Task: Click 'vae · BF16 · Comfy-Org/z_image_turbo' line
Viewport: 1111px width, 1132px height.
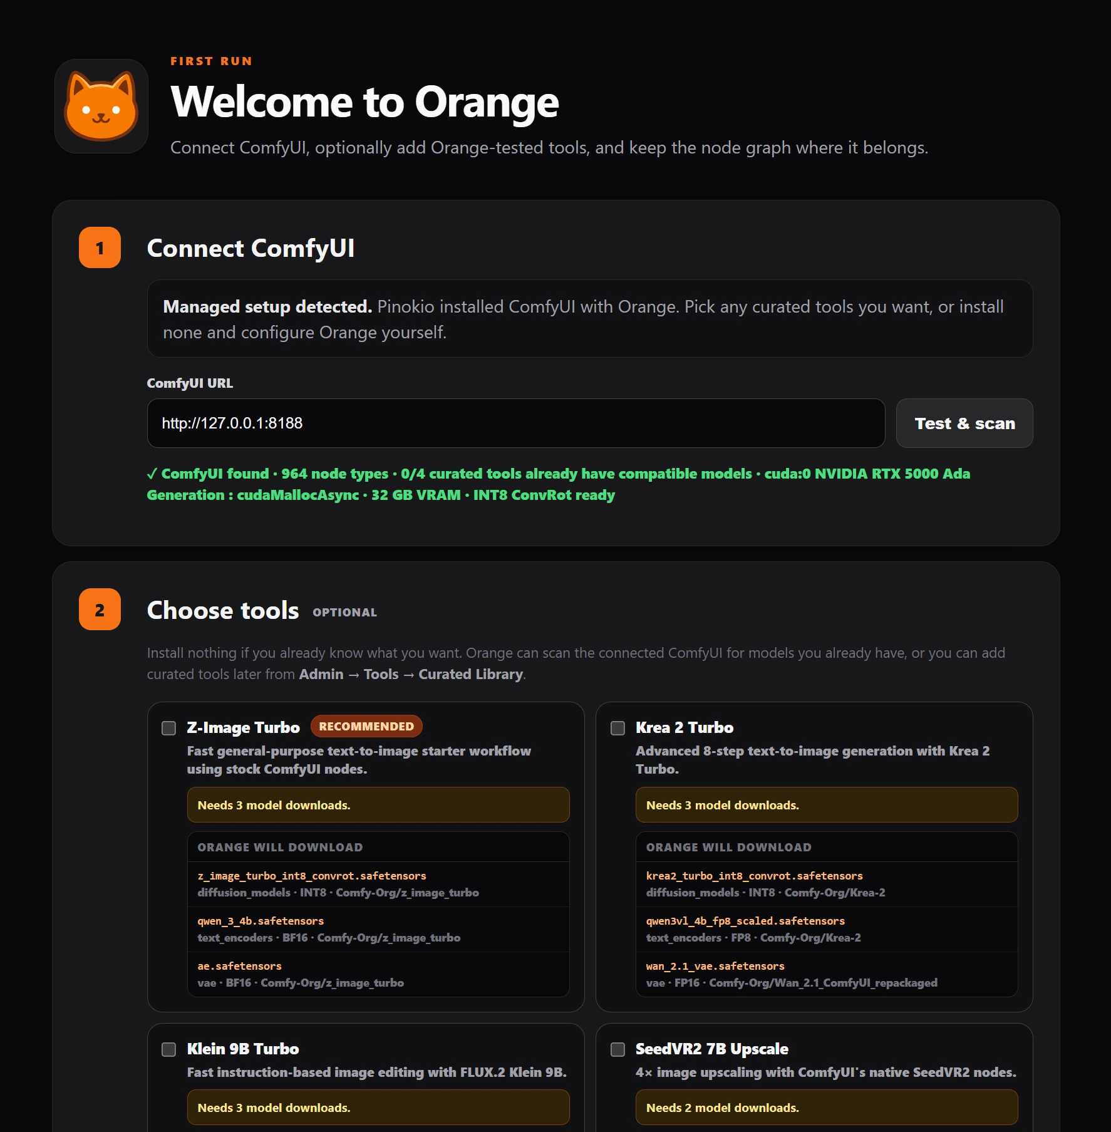Action: pyautogui.click(x=301, y=983)
